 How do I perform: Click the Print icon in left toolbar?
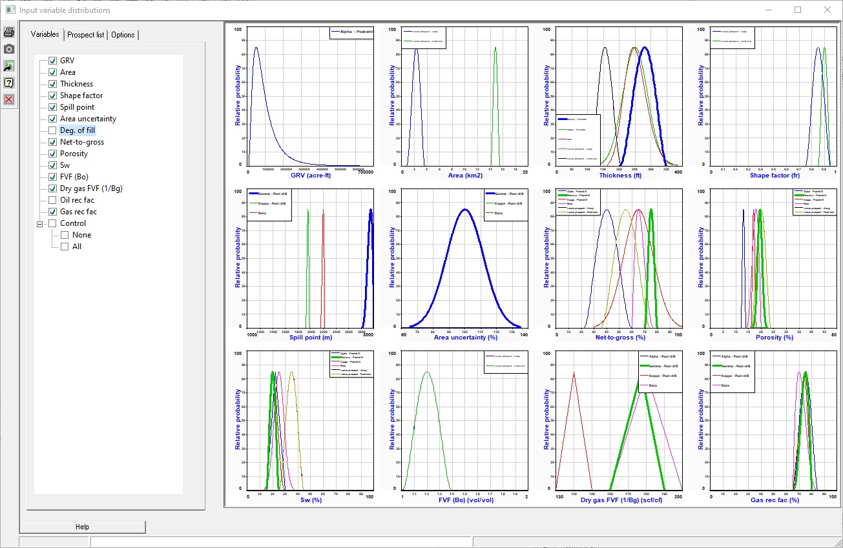[9, 33]
